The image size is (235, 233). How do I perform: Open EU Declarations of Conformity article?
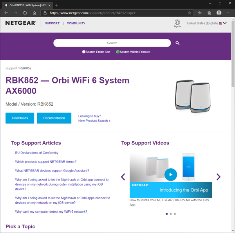[x=36, y=153]
